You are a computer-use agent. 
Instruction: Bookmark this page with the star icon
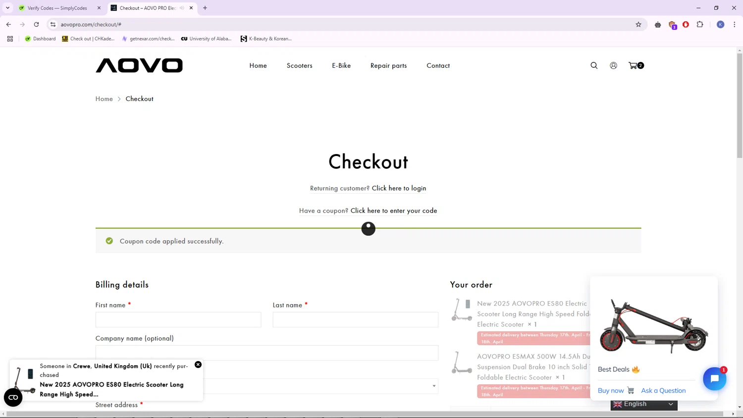point(638,24)
